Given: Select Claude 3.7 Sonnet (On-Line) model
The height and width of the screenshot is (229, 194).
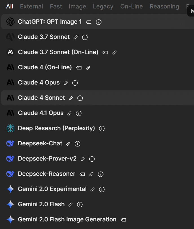Looking at the screenshot, I should 58,52.
